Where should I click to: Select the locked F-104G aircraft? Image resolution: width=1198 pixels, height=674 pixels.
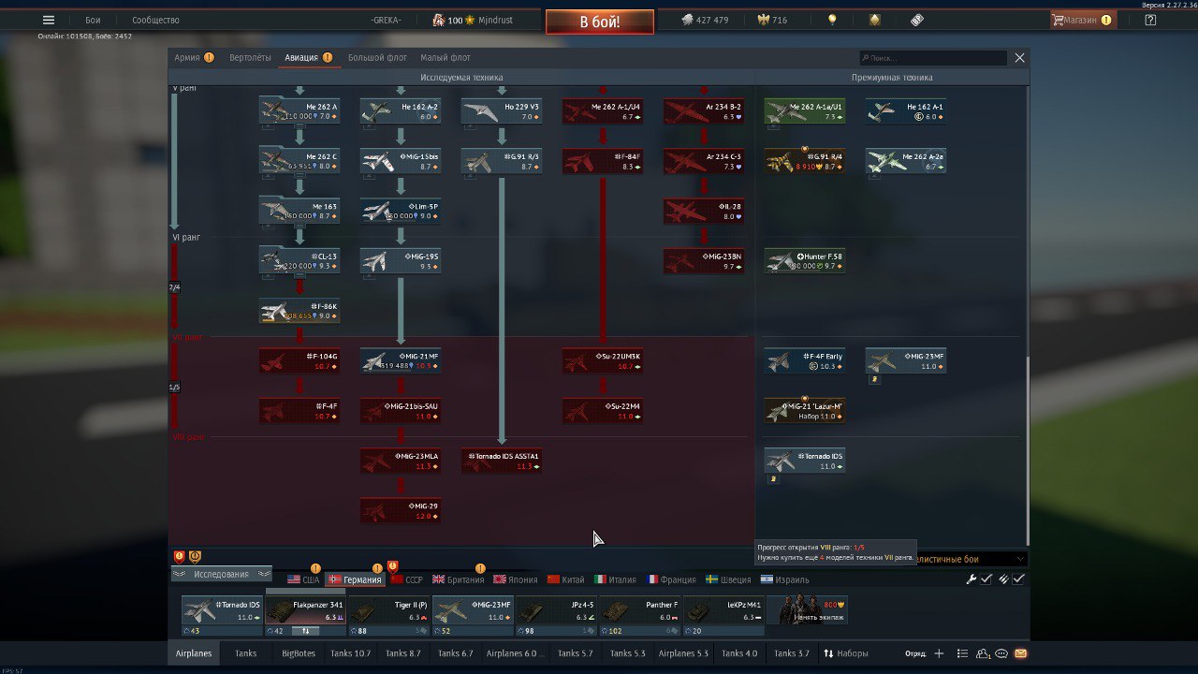coord(299,360)
